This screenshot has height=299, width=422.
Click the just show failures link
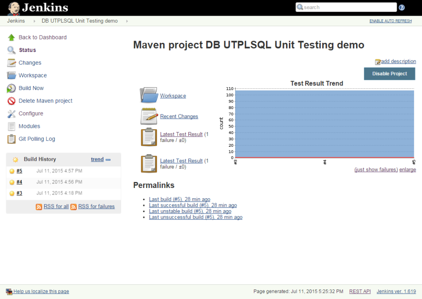click(x=376, y=169)
